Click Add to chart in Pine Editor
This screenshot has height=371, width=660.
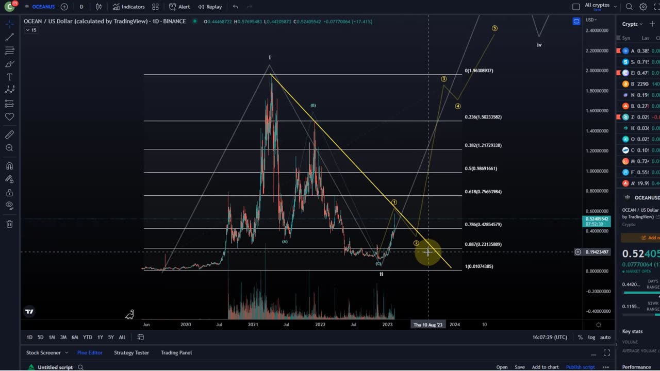click(545, 367)
